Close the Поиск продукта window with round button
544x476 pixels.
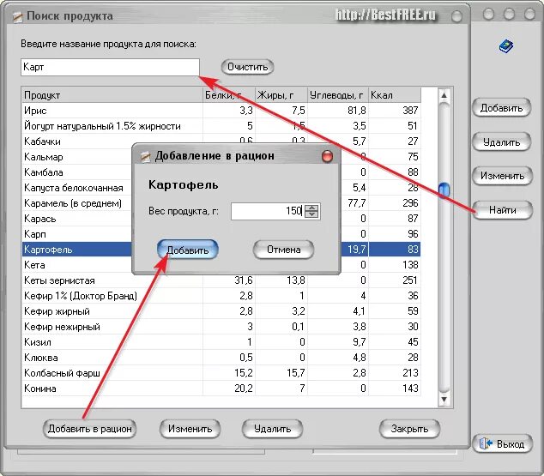click(456, 15)
